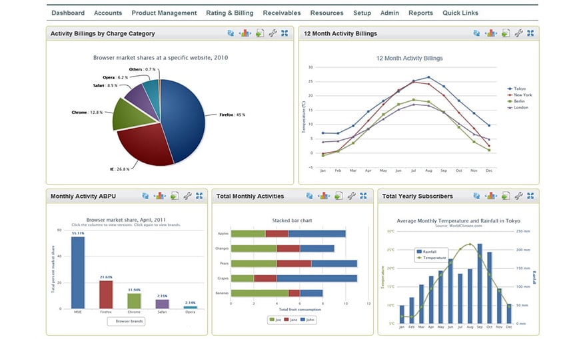Viewport: 579px width, 339px height.
Task: Click the Tokyo August peak data point
Action: click(x=428, y=77)
